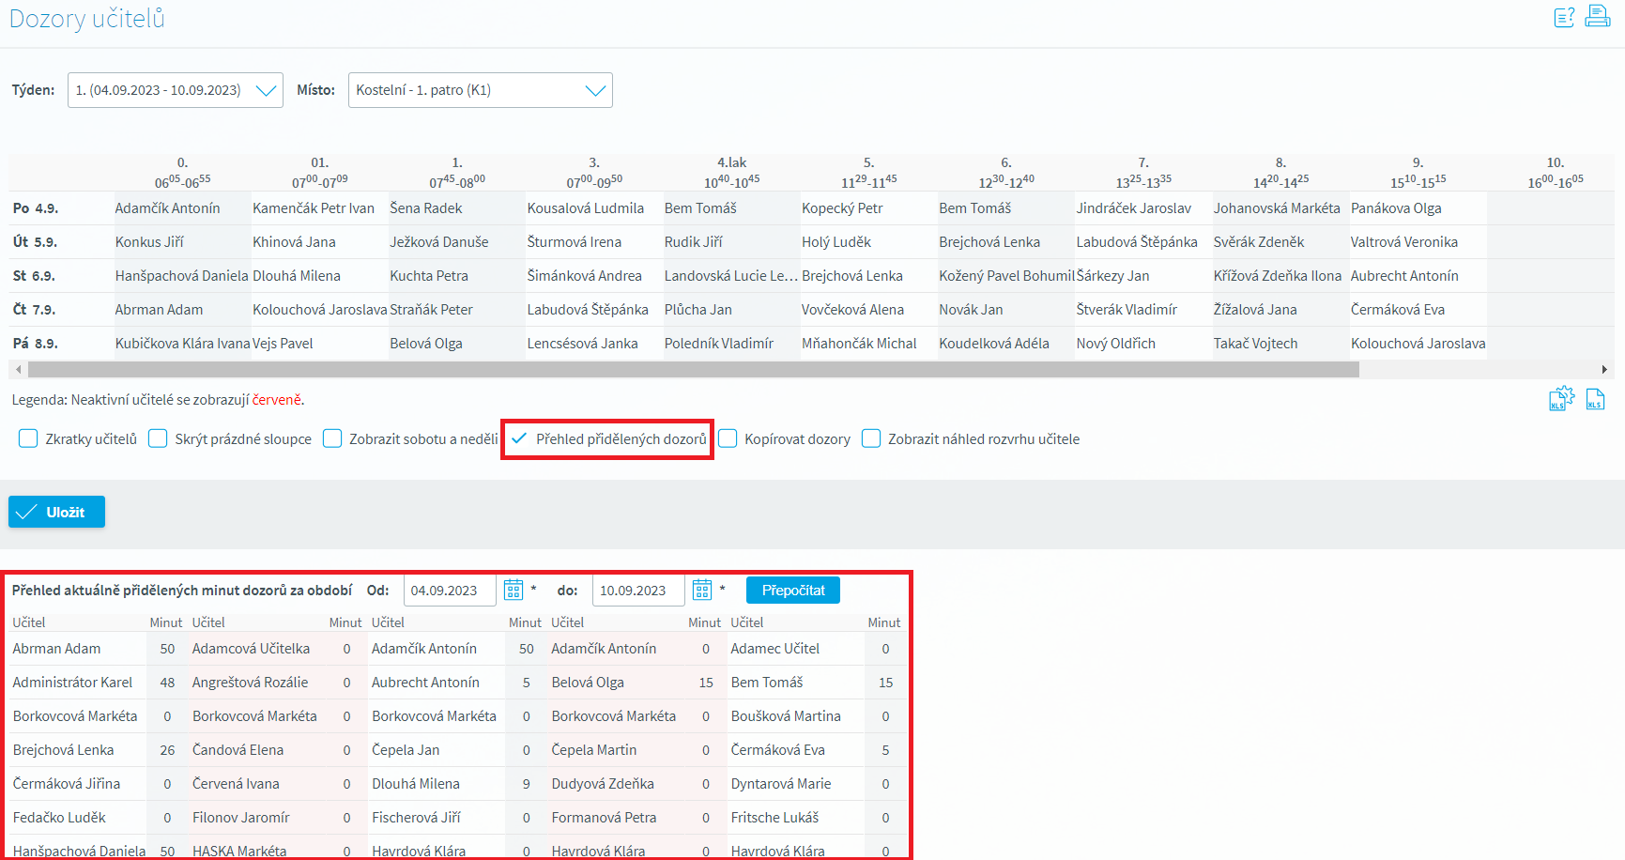Click Filonov Jaromír in minutes overview
The width and height of the screenshot is (1625, 860).
click(x=241, y=818)
